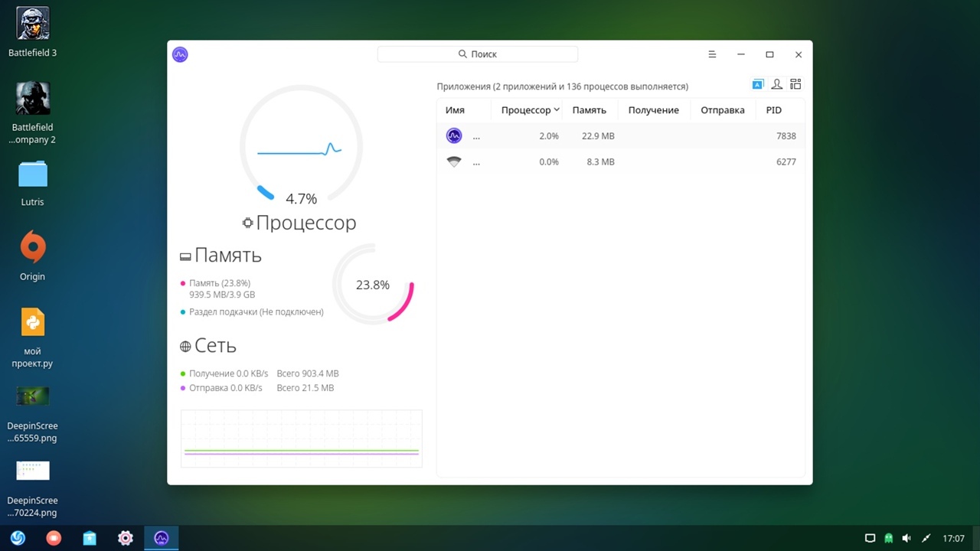Sort by Процессор column header
The height and width of the screenshot is (551, 980).
click(526, 110)
